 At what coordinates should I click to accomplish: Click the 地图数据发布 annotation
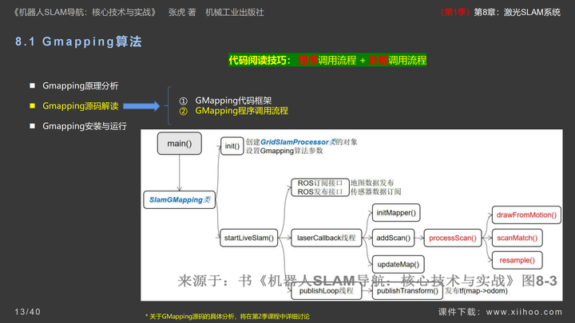coord(372,183)
